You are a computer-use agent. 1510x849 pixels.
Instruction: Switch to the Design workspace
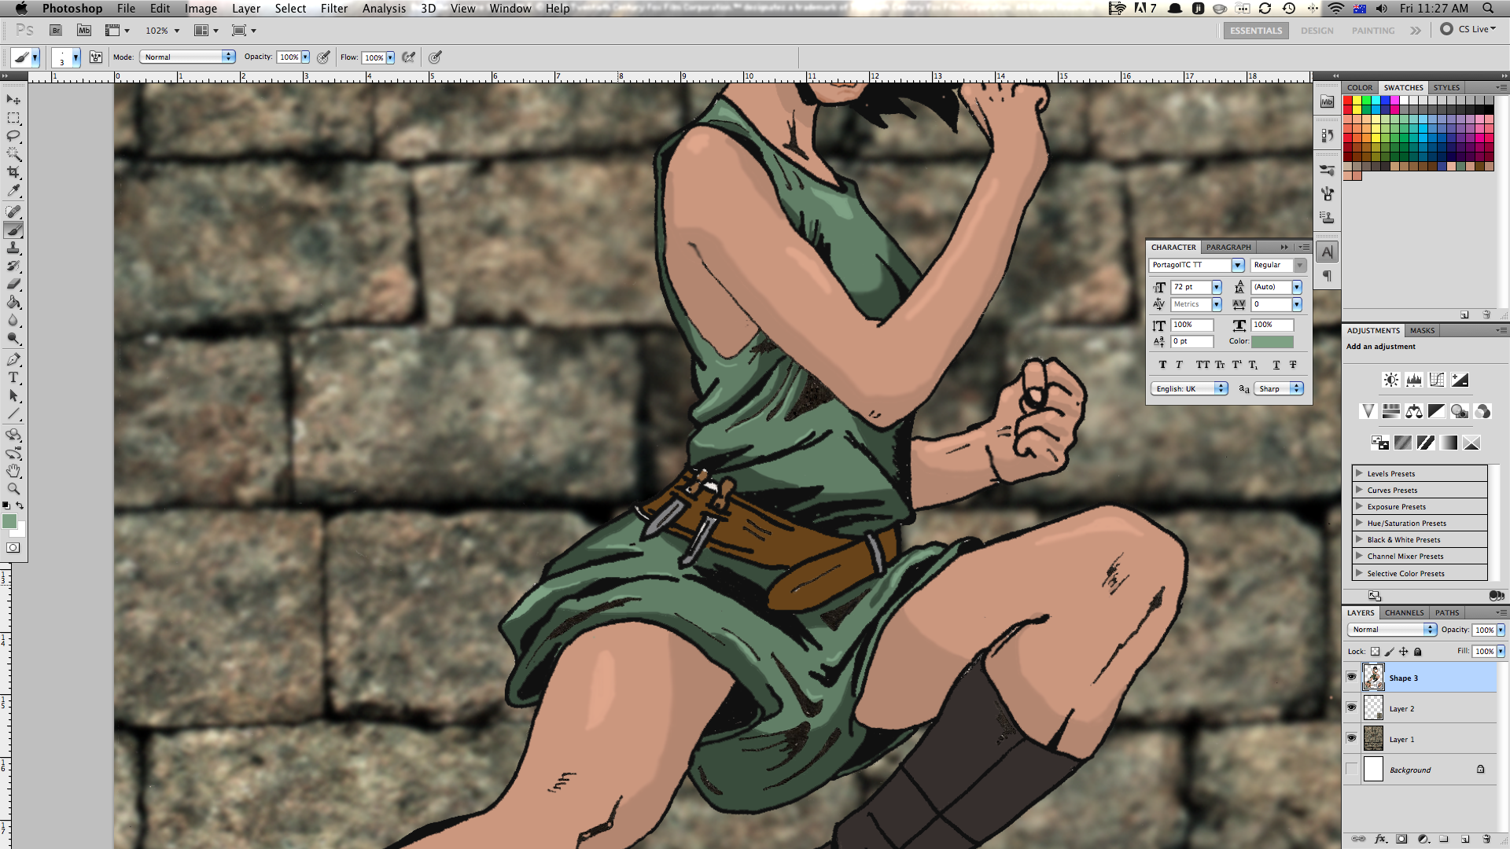coord(1317,31)
